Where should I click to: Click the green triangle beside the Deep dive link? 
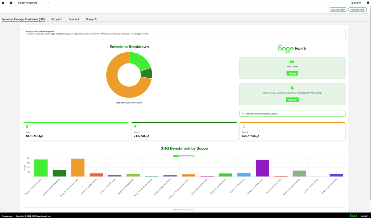tap(243, 113)
